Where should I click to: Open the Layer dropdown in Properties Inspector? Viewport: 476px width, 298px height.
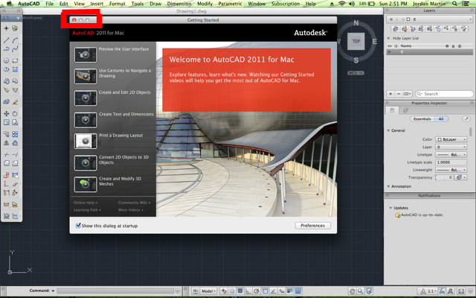(x=451, y=147)
